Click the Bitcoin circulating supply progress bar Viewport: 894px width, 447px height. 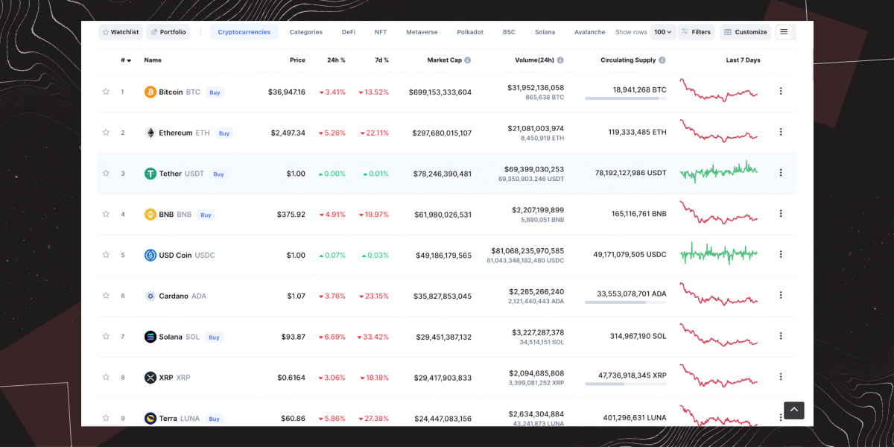tap(626, 98)
